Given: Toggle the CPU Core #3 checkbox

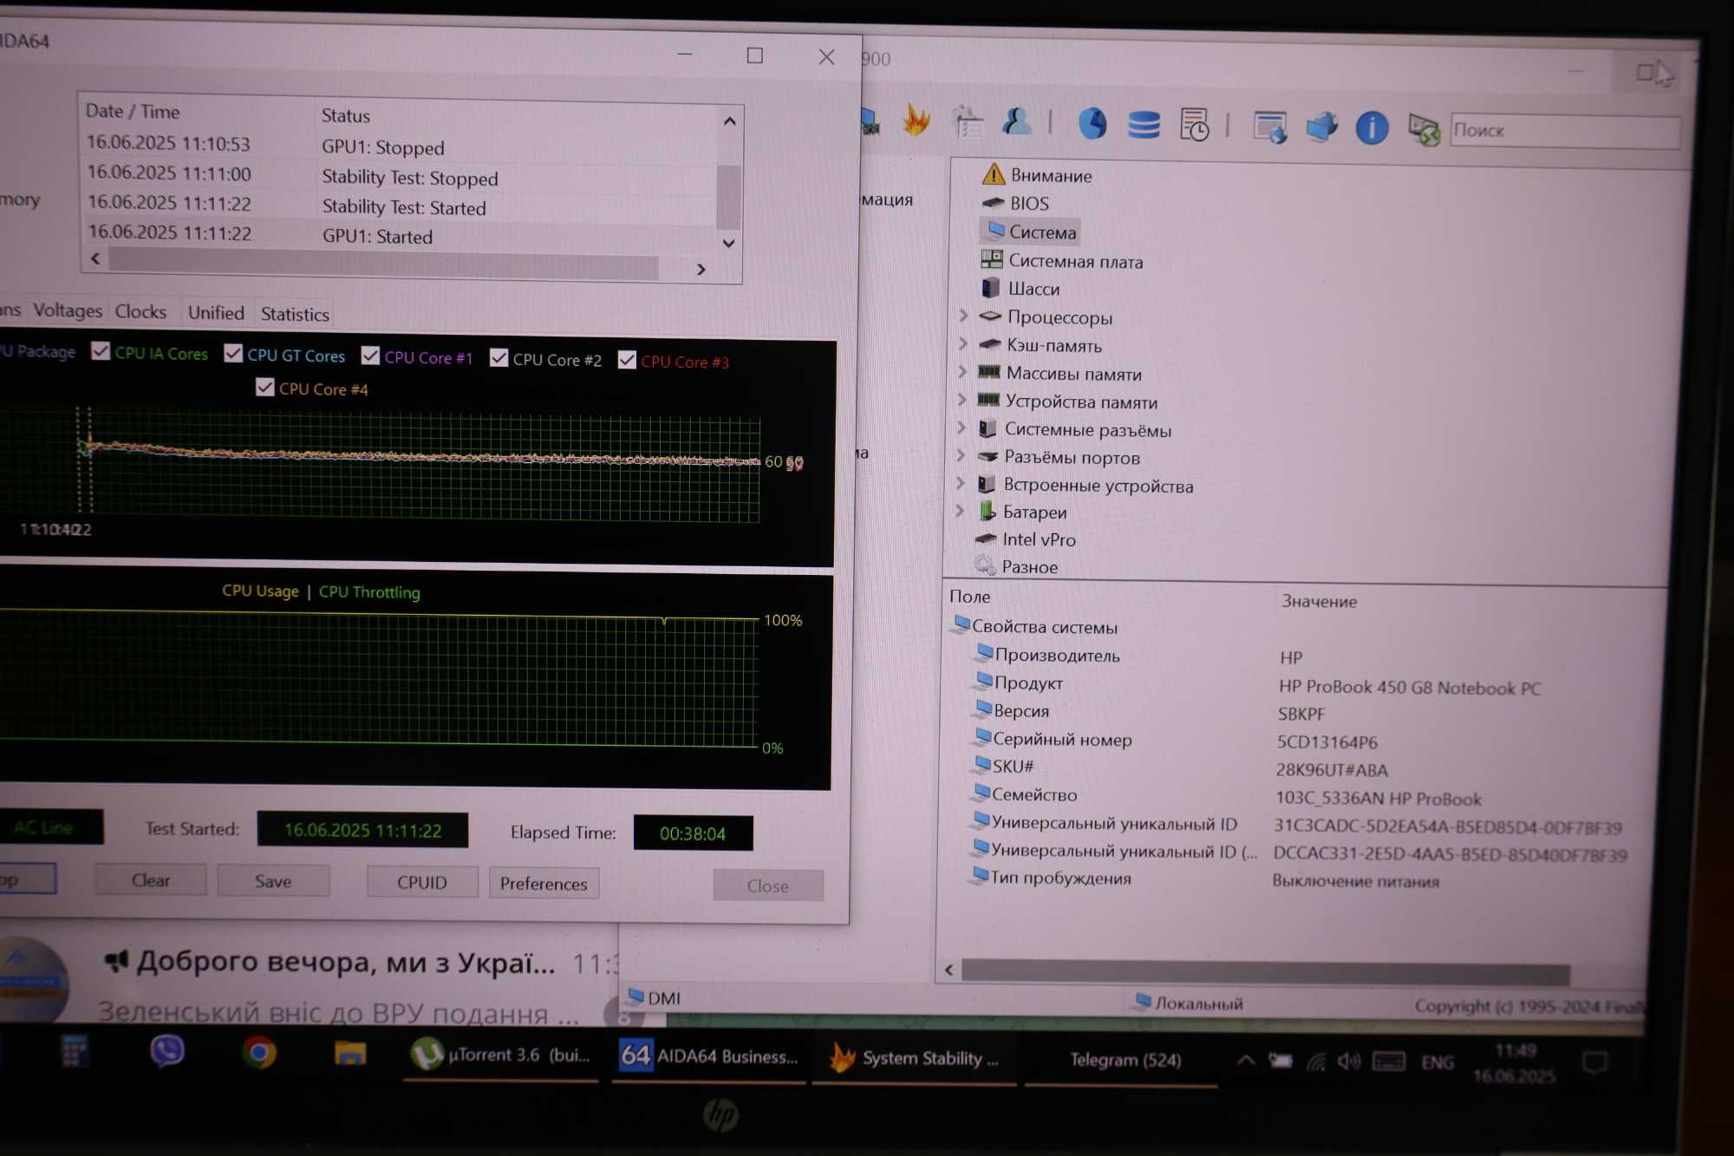Looking at the screenshot, I should click(x=627, y=360).
